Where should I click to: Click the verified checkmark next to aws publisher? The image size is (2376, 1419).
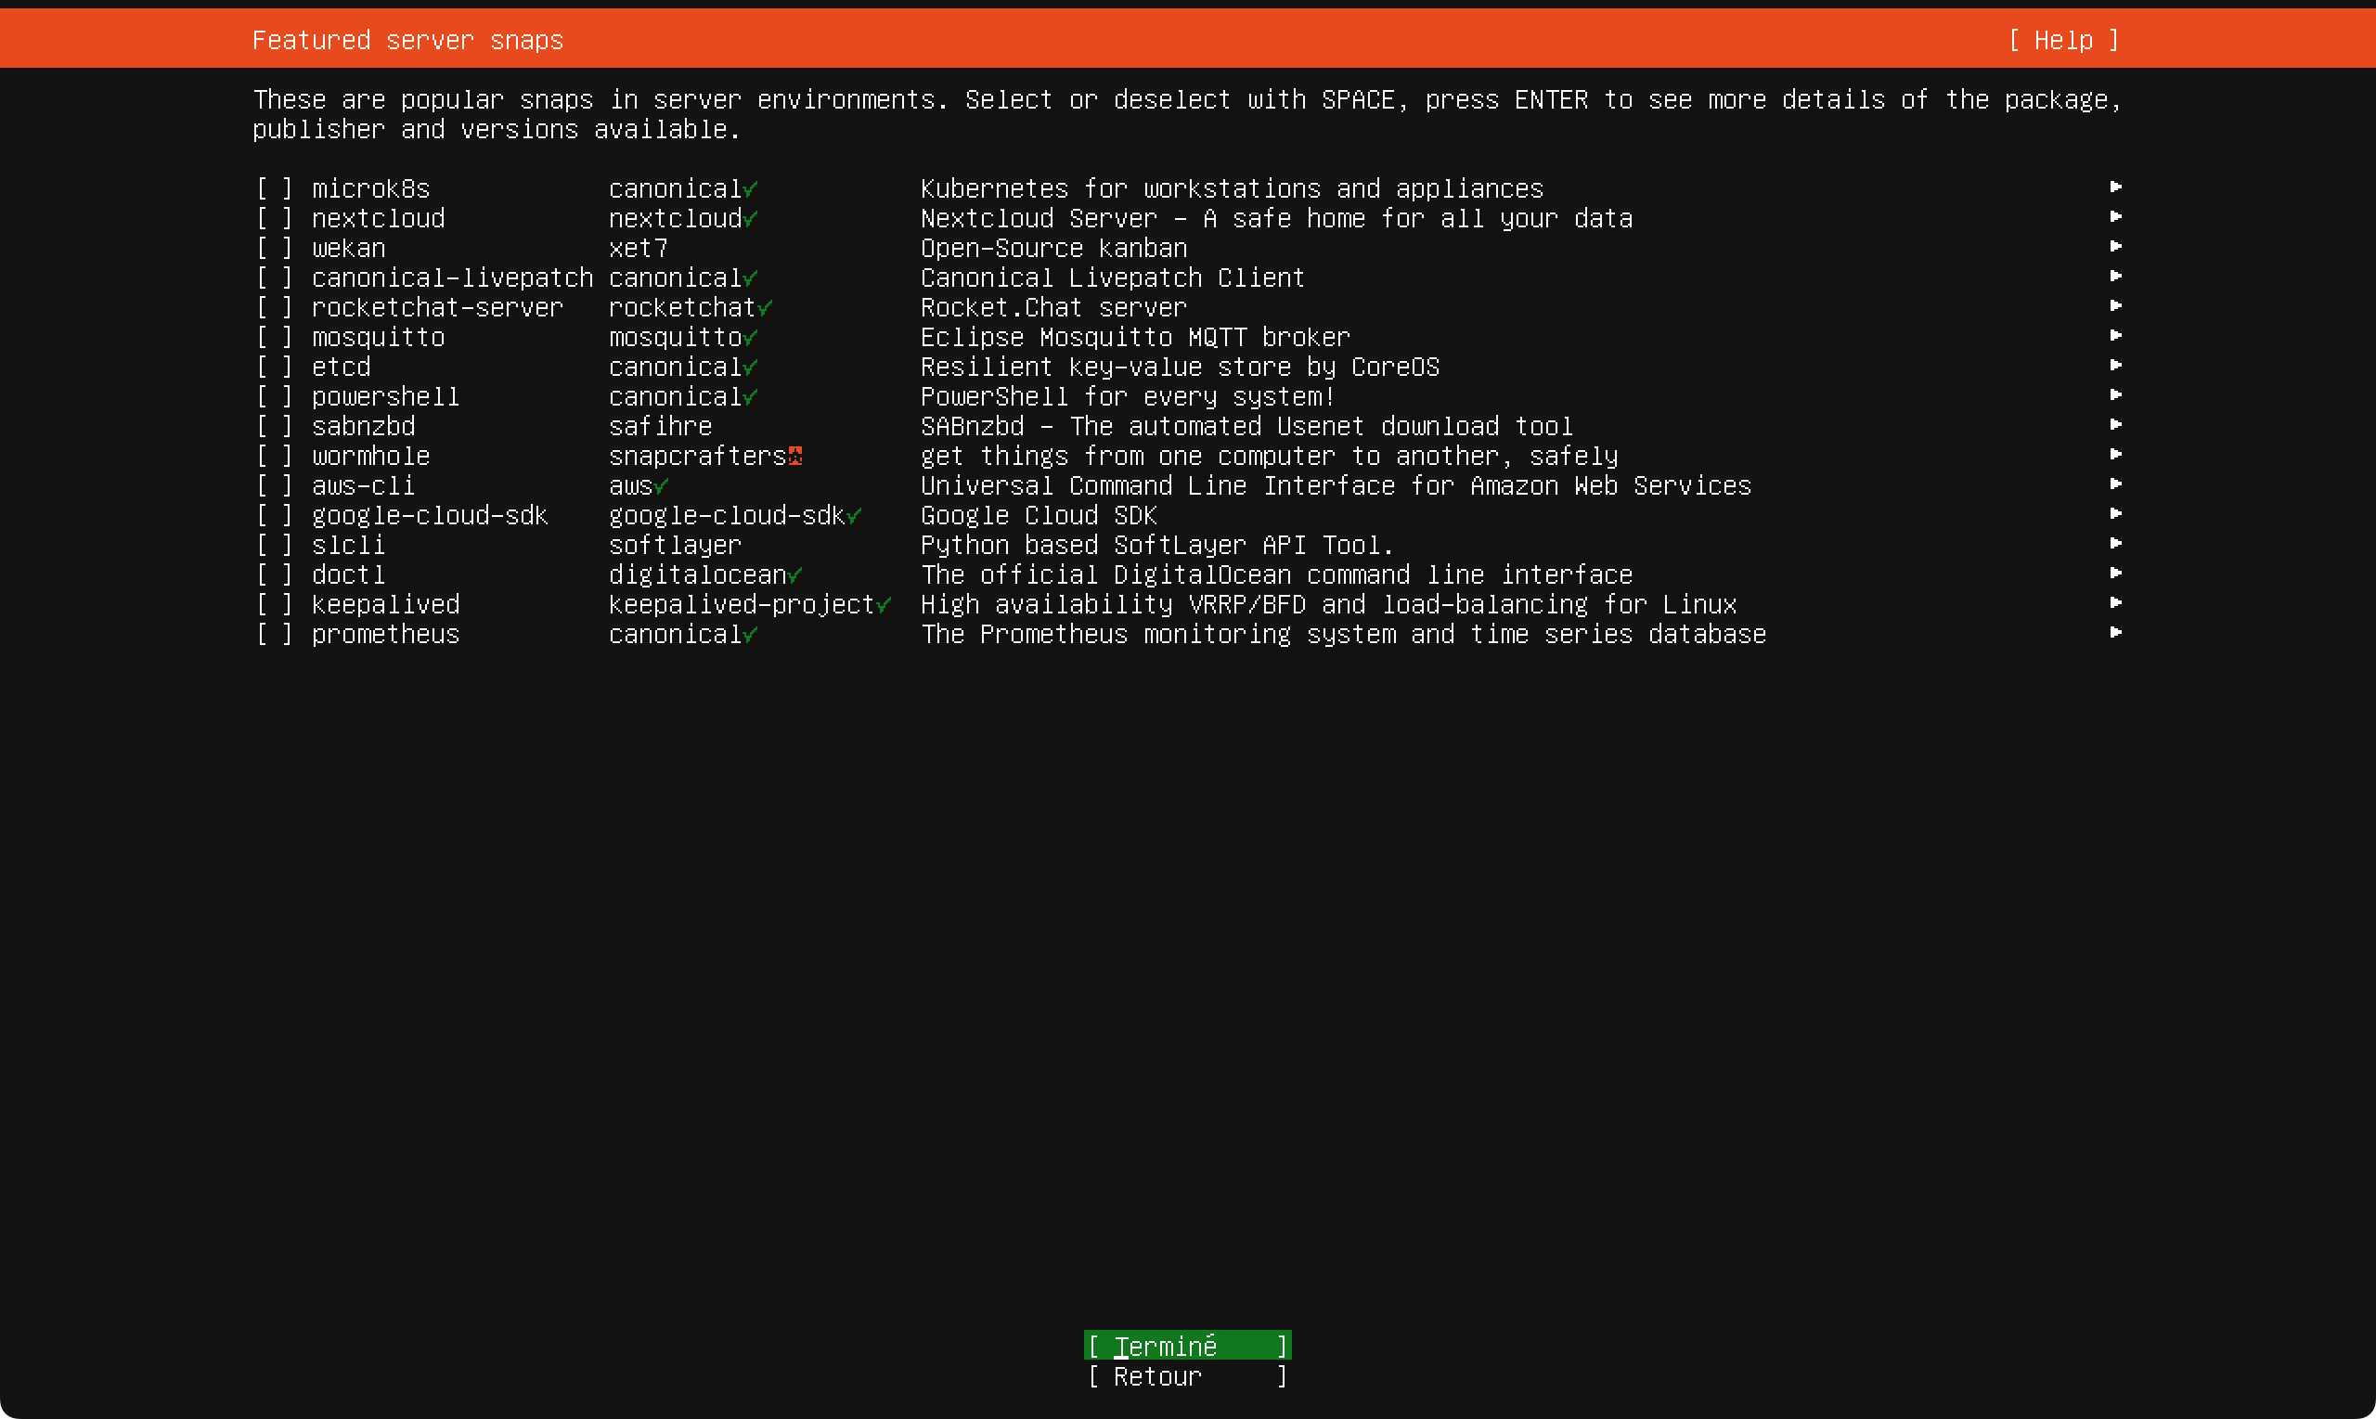coord(662,485)
